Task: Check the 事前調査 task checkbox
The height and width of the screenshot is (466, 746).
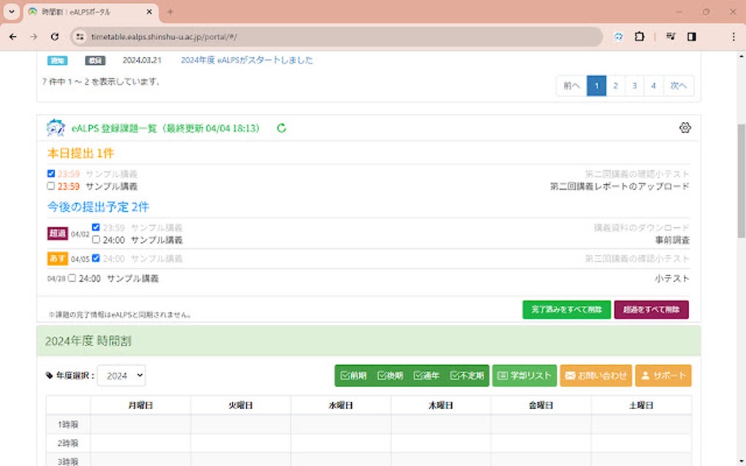Action: click(x=96, y=240)
